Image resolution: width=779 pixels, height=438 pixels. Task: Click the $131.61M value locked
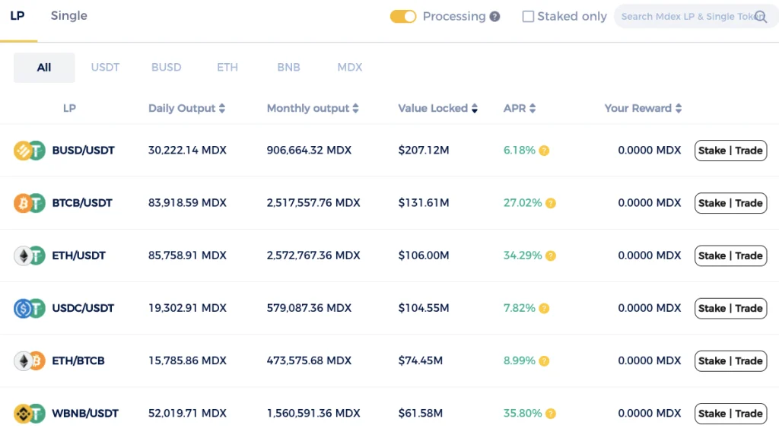pos(424,203)
